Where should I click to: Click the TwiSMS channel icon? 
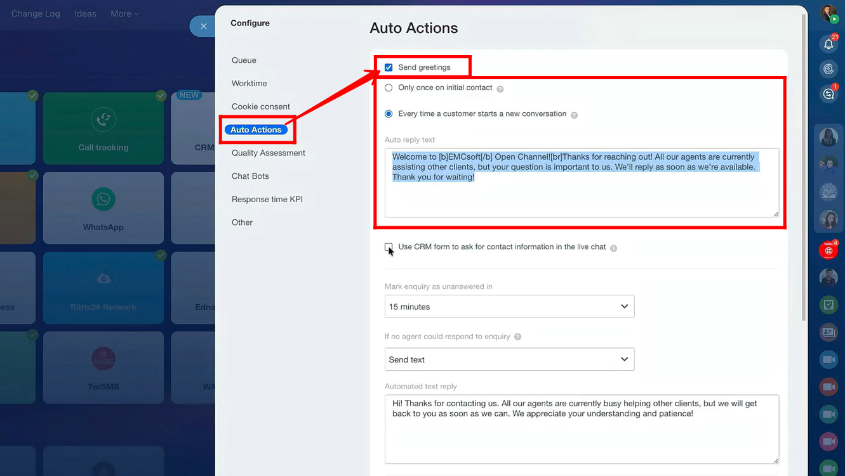tap(103, 359)
